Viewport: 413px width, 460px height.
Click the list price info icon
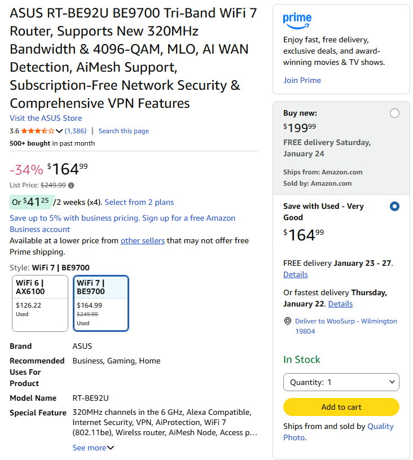click(x=71, y=185)
